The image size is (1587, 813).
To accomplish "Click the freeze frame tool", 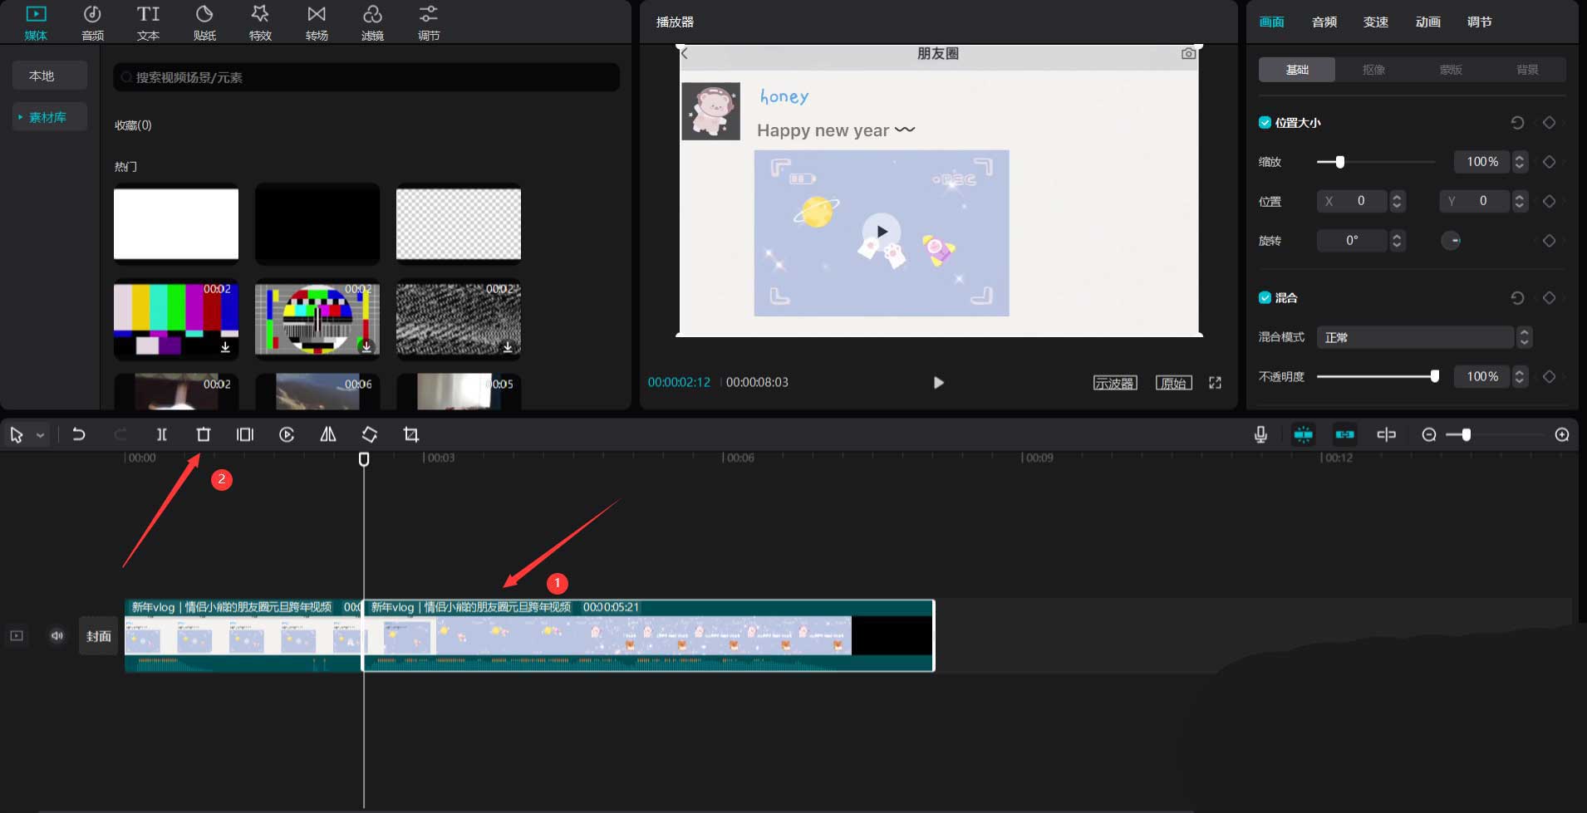I will point(245,434).
